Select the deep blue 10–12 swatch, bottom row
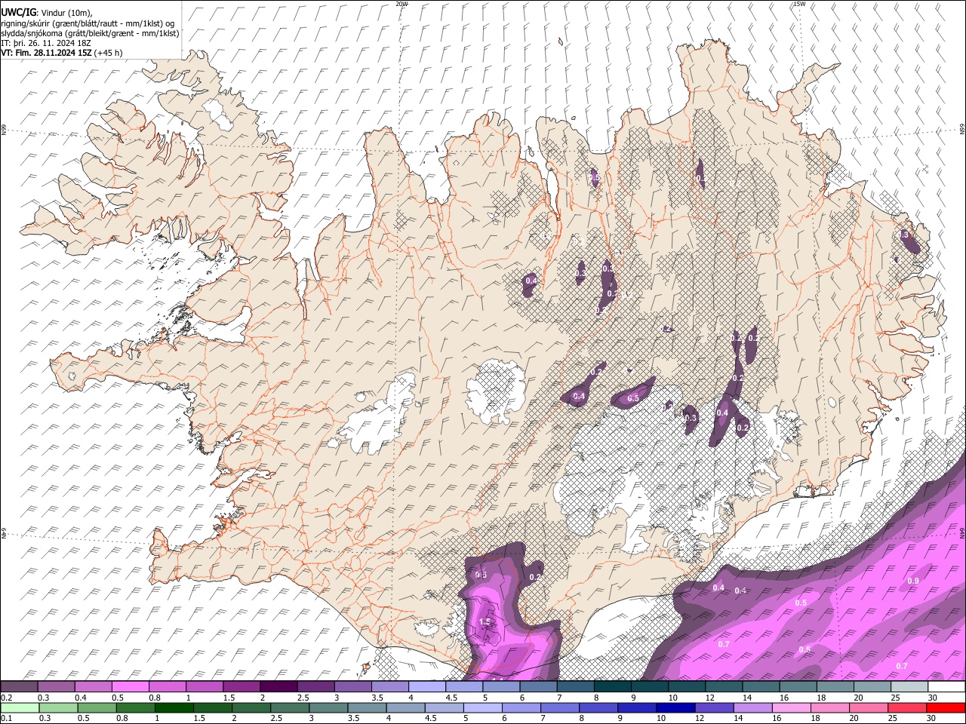 point(675,707)
